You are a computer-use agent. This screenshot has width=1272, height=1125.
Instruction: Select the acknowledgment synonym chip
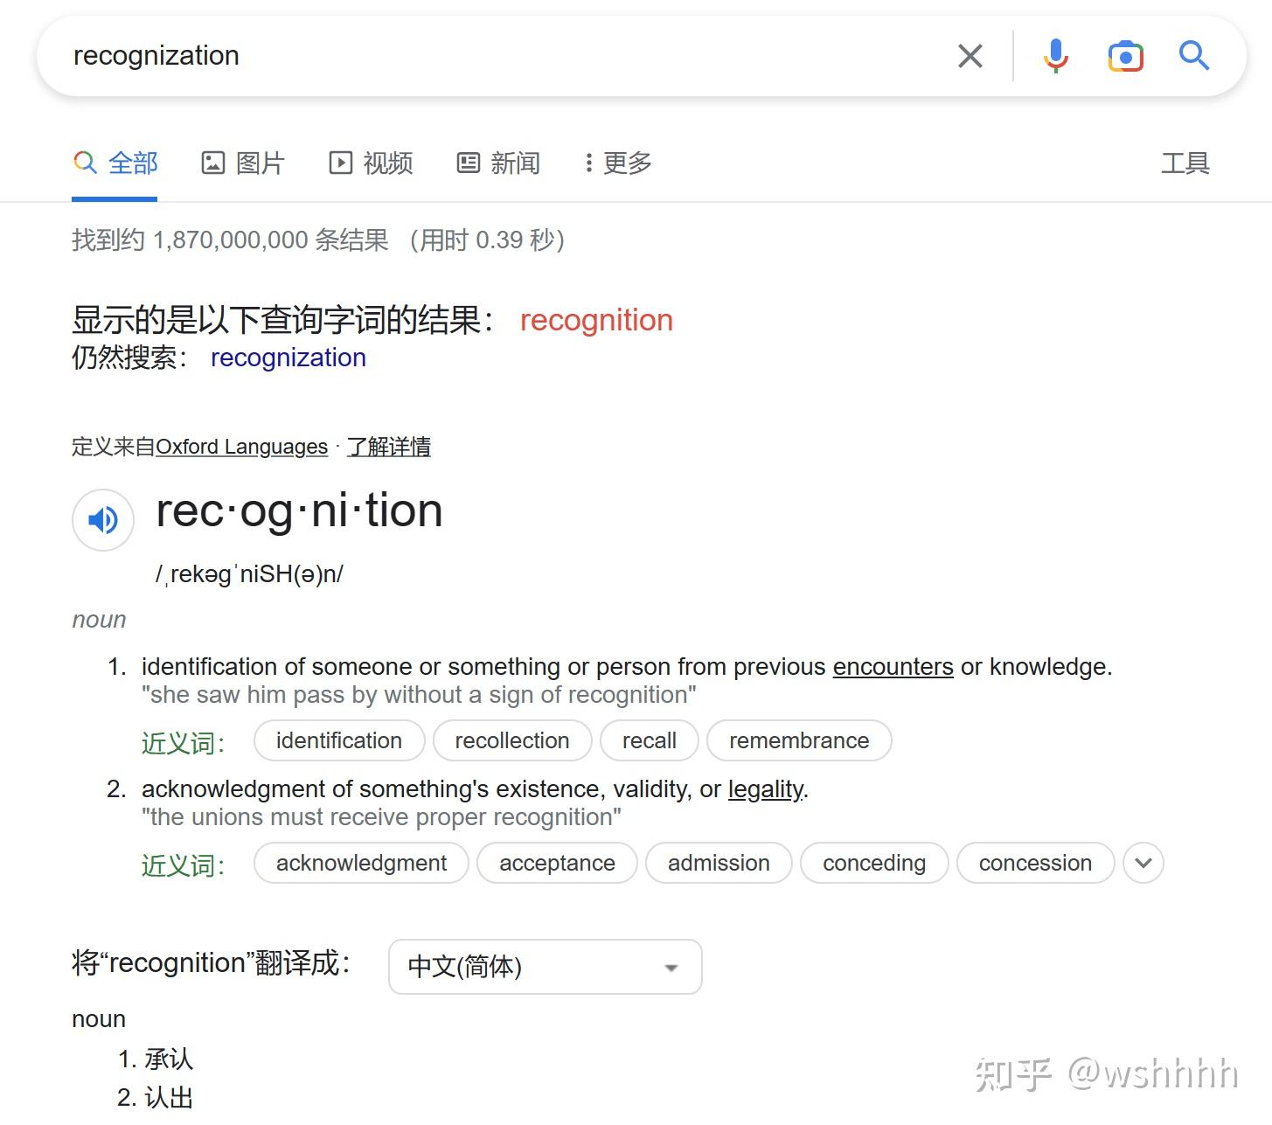pos(360,863)
